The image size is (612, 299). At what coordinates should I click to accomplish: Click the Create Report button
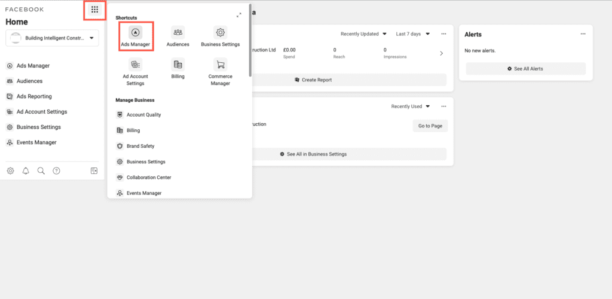click(x=313, y=80)
